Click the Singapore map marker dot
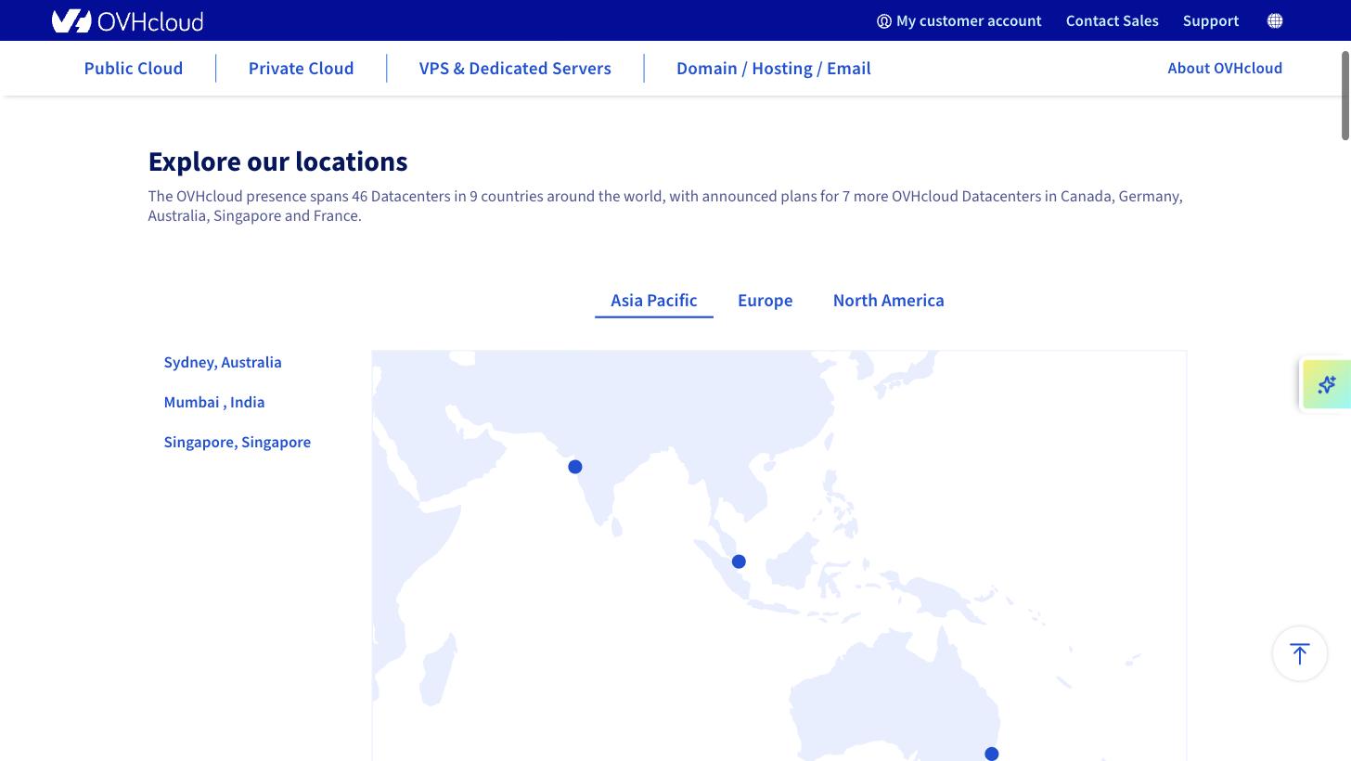This screenshot has width=1351, height=761. click(x=739, y=561)
